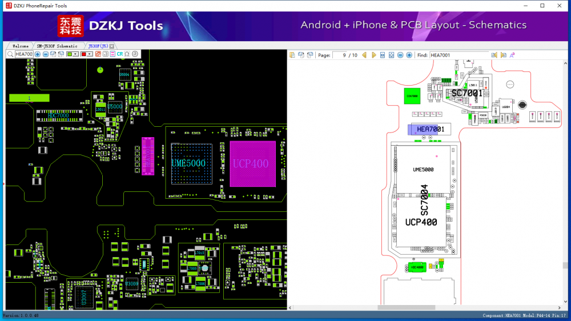Click the gray box icon after the orange icon
571x321 pixels.
click(x=105, y=54)
